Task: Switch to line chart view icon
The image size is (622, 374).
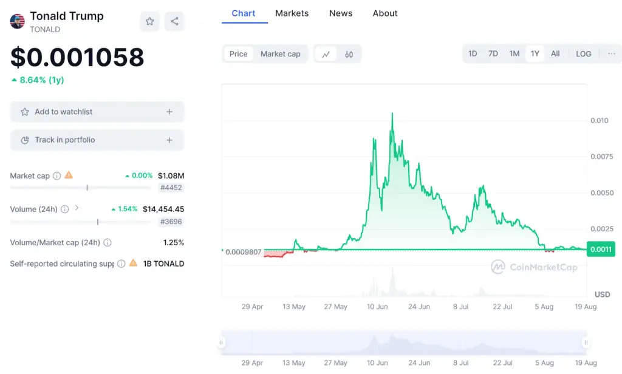Action: coord(326,54)
